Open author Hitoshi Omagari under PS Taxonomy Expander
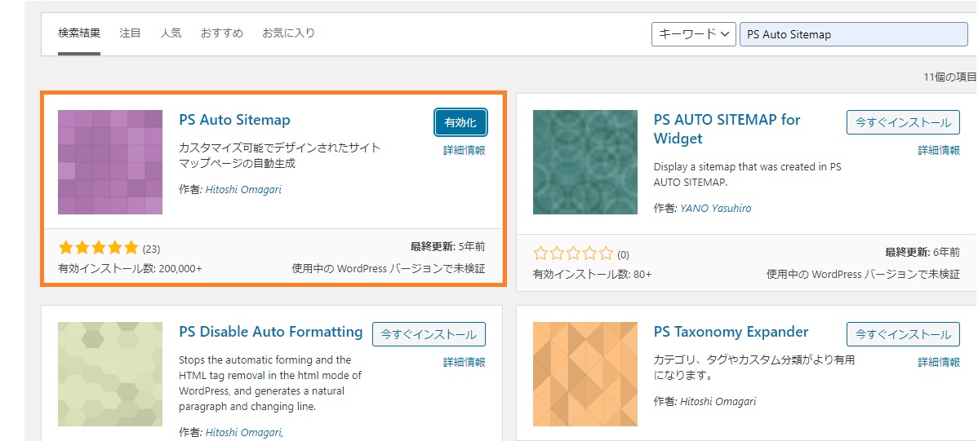The height and width of the screenshot is (441, 978). [718, 401]
